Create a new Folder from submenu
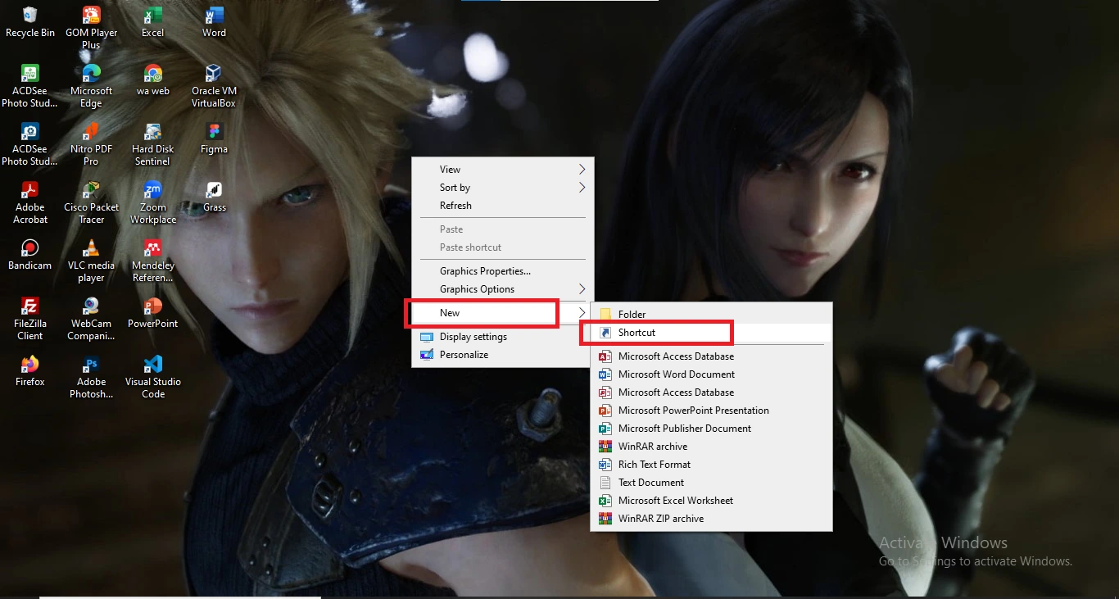 pyautogui.click(x=711, y=315)
